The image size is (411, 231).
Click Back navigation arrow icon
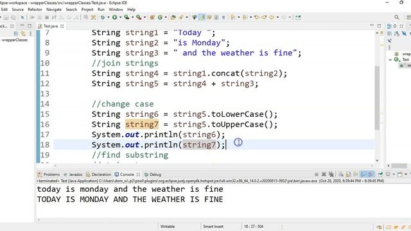272,17
